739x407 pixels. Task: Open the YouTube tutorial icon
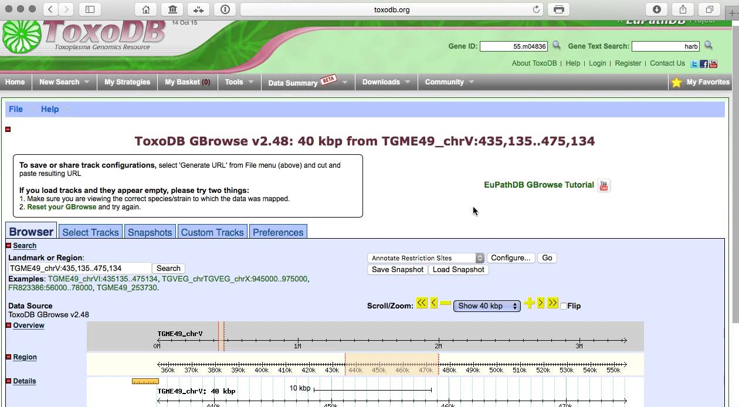[604, 185]
